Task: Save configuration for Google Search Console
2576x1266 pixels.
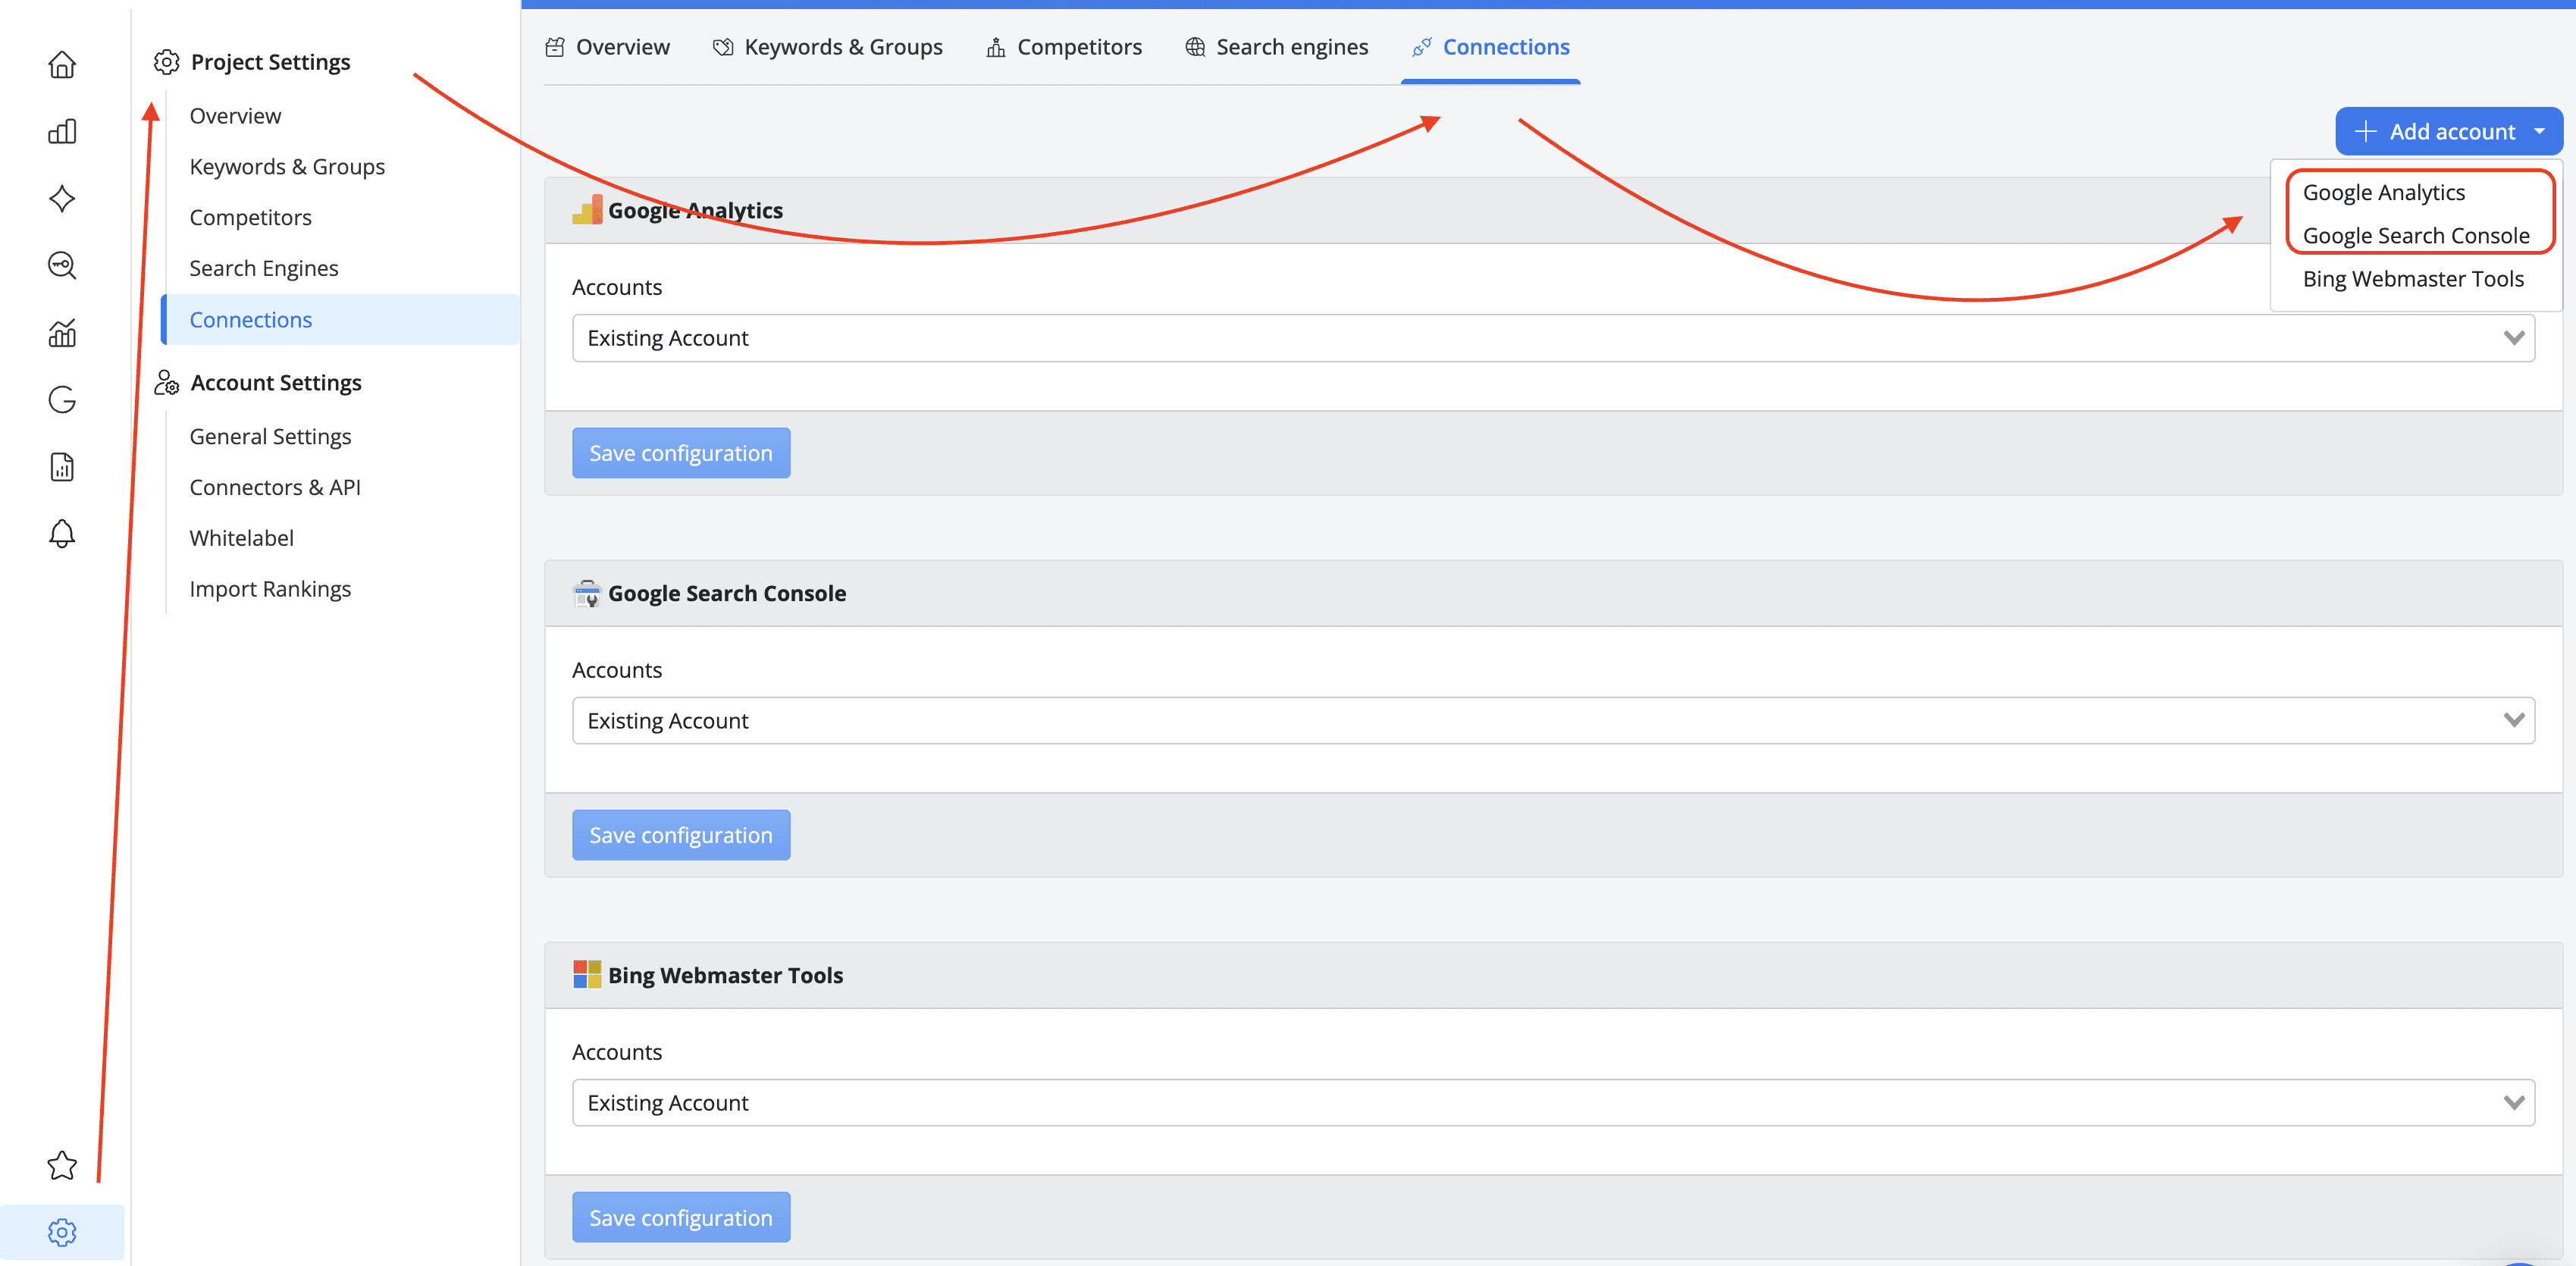Action: click(681, 835)
